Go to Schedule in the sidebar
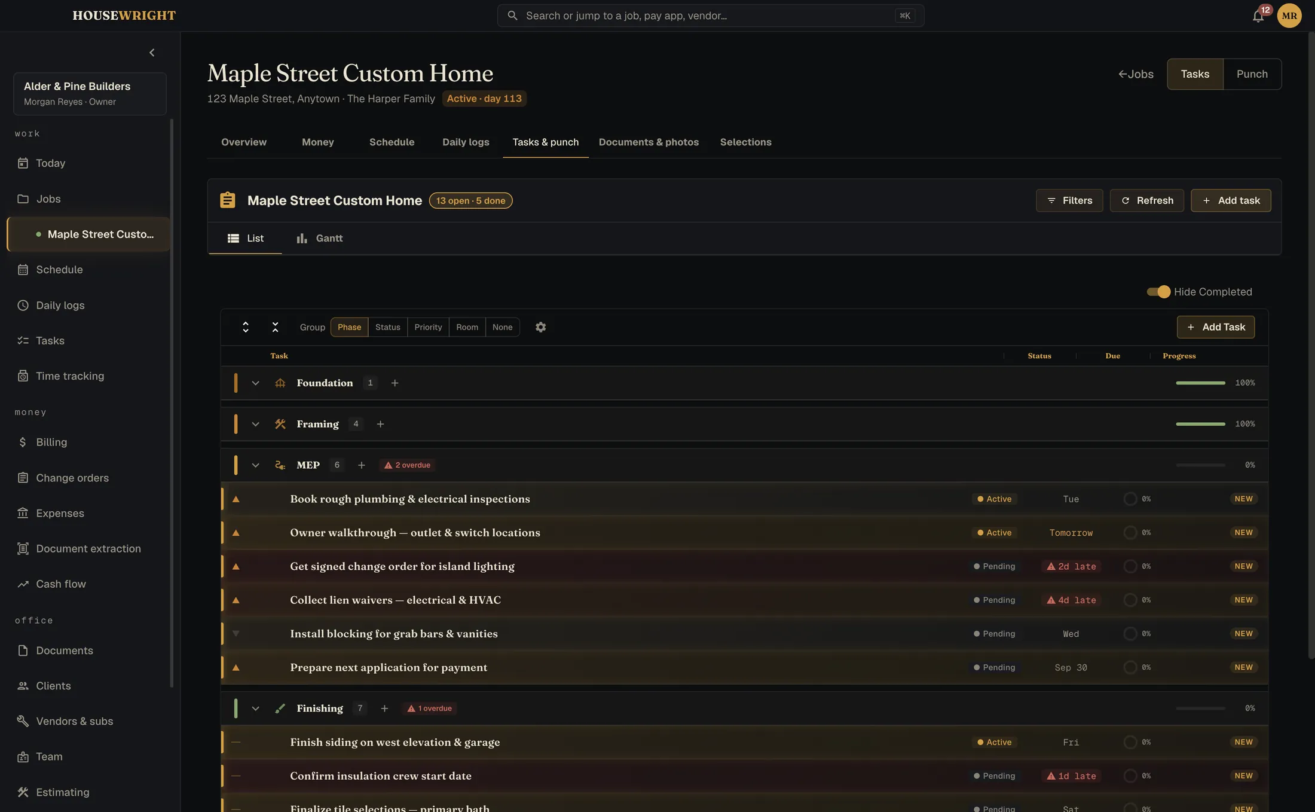Image resolution: width=1315 pixels, height=812 pixels. [x=88, y=270]
